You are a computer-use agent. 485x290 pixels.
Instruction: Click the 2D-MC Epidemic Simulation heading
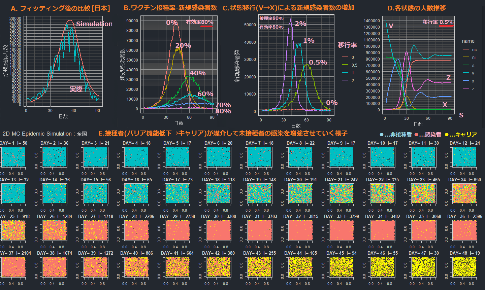[x=44, y=134]
